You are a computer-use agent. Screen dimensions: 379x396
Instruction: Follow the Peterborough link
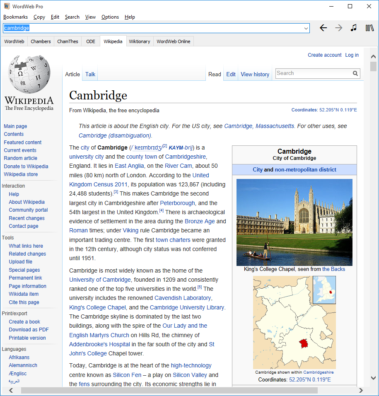[x=178, y=203]
